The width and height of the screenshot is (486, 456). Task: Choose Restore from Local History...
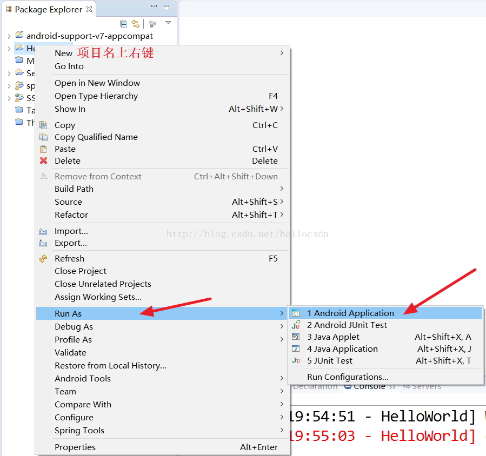point(163,366)
